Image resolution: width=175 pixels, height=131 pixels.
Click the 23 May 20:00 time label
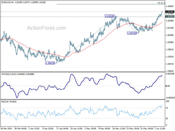click(133, 129)
